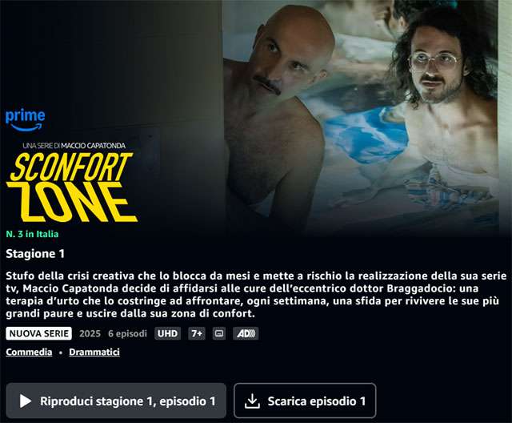Click the subtitles badge icon

point(219,333)
